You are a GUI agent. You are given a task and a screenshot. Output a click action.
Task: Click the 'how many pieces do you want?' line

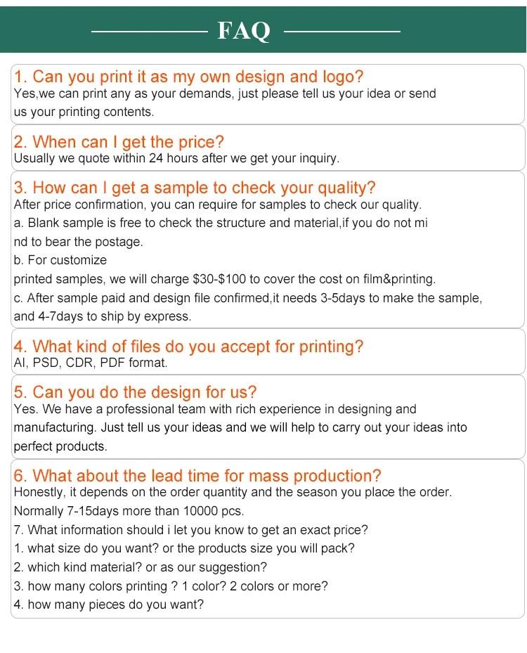(x=109, y=604)
